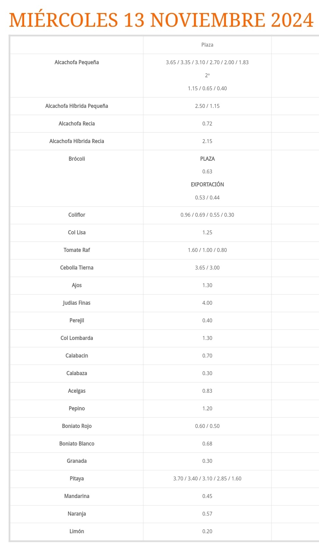Click the Alcachofa Pequeña row label
The width and height of the screenshot is (319, 543).
(x=77, y=62)
